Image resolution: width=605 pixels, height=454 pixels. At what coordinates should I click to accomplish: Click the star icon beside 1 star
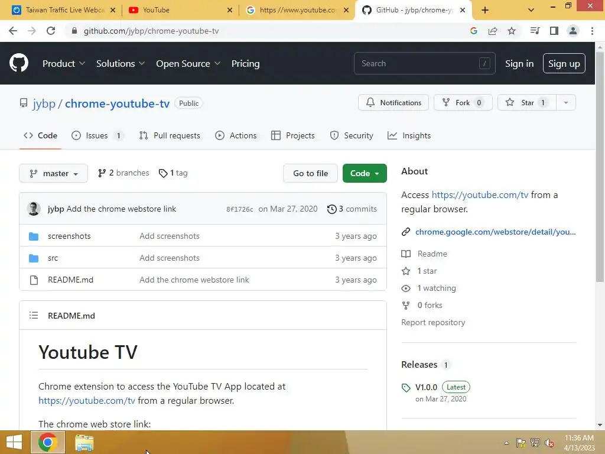[405, 271]
